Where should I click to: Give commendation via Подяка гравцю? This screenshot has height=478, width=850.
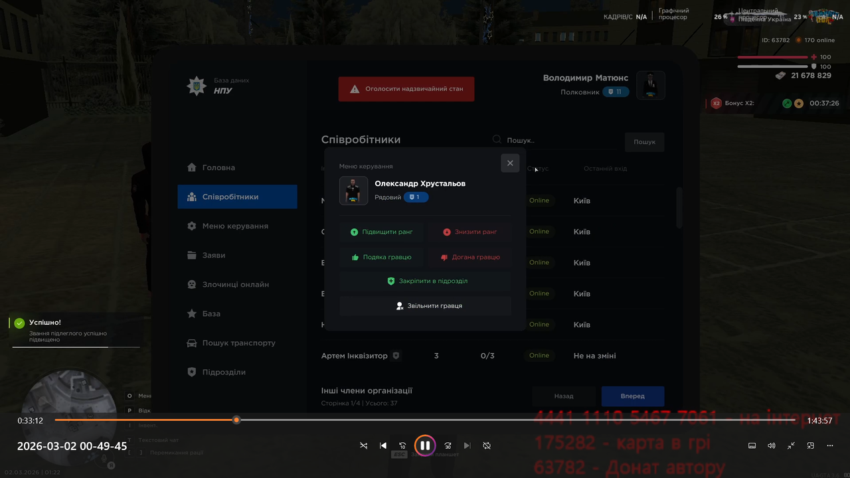(x=381, y=257)
